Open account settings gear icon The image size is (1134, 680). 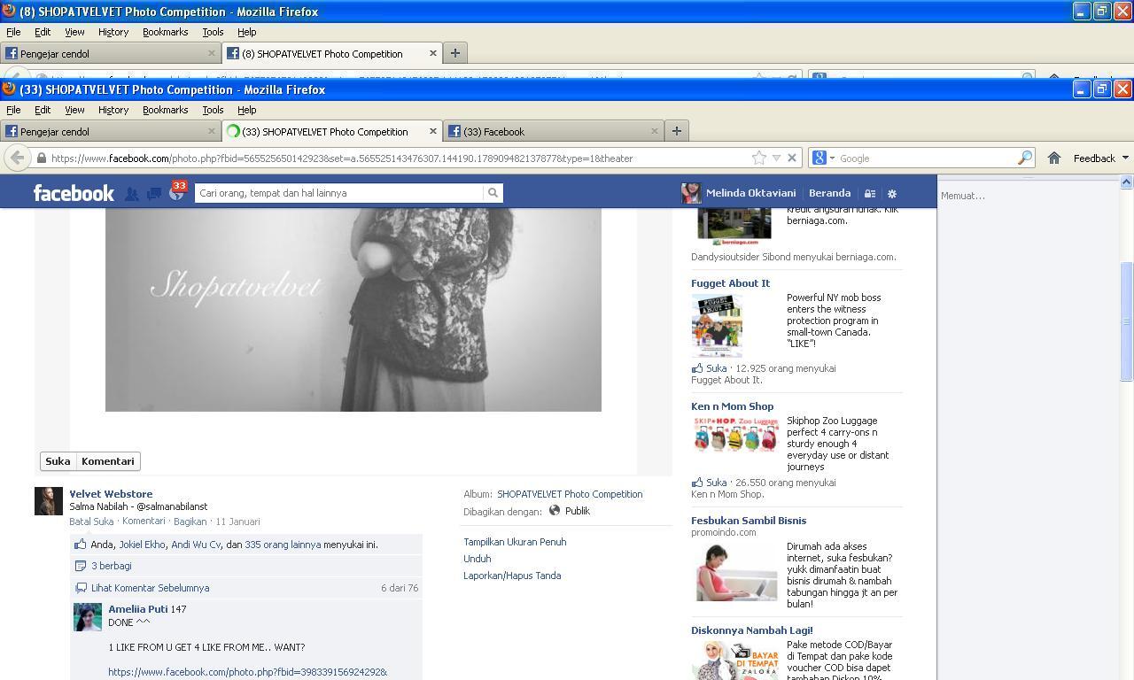point(892,194)
